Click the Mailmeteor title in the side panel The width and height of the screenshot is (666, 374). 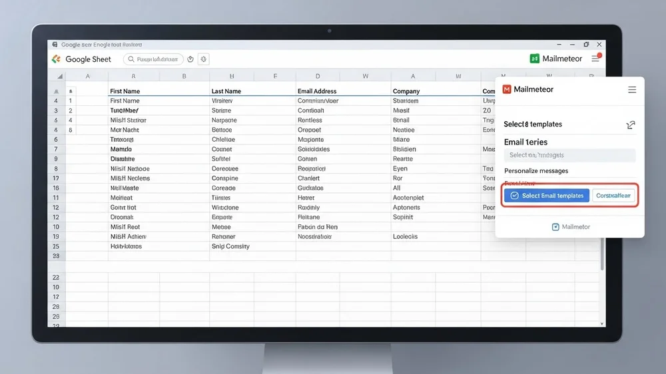pyautogui.click(x=533, y=89)
